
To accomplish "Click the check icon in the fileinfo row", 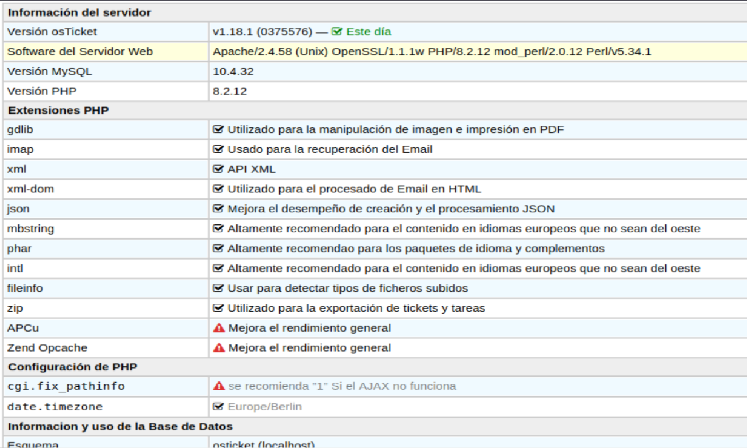I will click(218, 288).
